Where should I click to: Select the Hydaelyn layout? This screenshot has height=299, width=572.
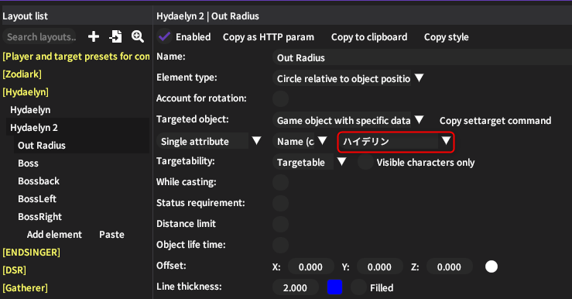[30, 110]
